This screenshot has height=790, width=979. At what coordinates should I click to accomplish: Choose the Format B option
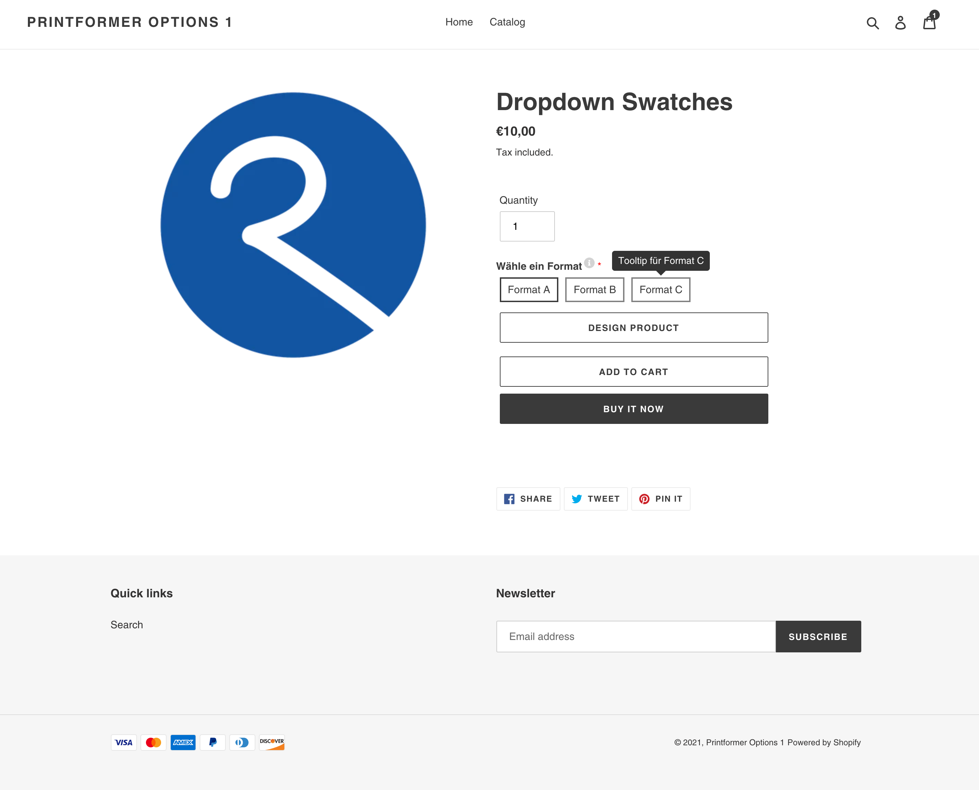pyautogui.click(x=594, y=290)
